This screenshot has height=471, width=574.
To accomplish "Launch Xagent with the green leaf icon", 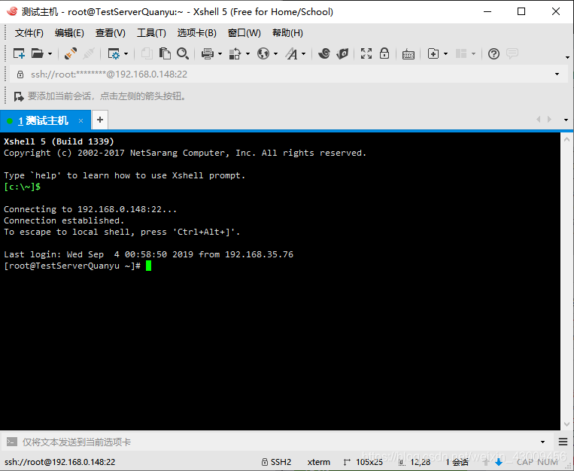I will (x=342, y=54).
